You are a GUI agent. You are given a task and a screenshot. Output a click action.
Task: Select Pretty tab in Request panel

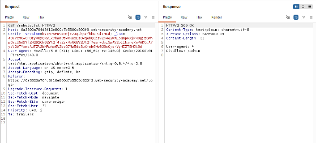click(x=9, y=17)
